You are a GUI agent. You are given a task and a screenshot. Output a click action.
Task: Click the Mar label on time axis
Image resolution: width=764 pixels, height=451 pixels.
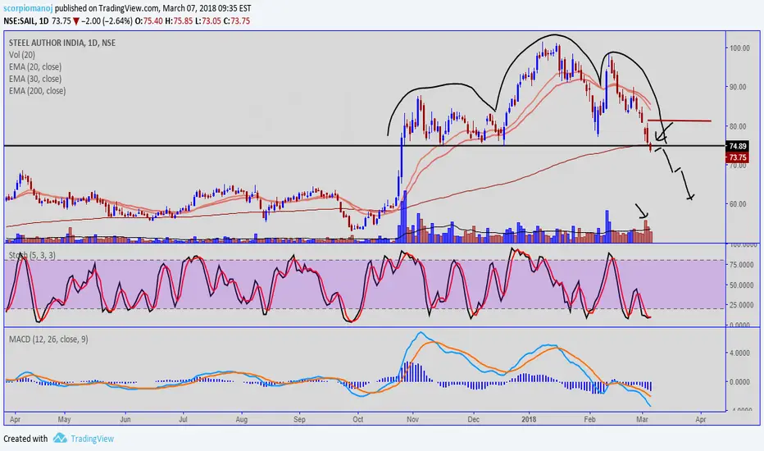tap(642, 419)
